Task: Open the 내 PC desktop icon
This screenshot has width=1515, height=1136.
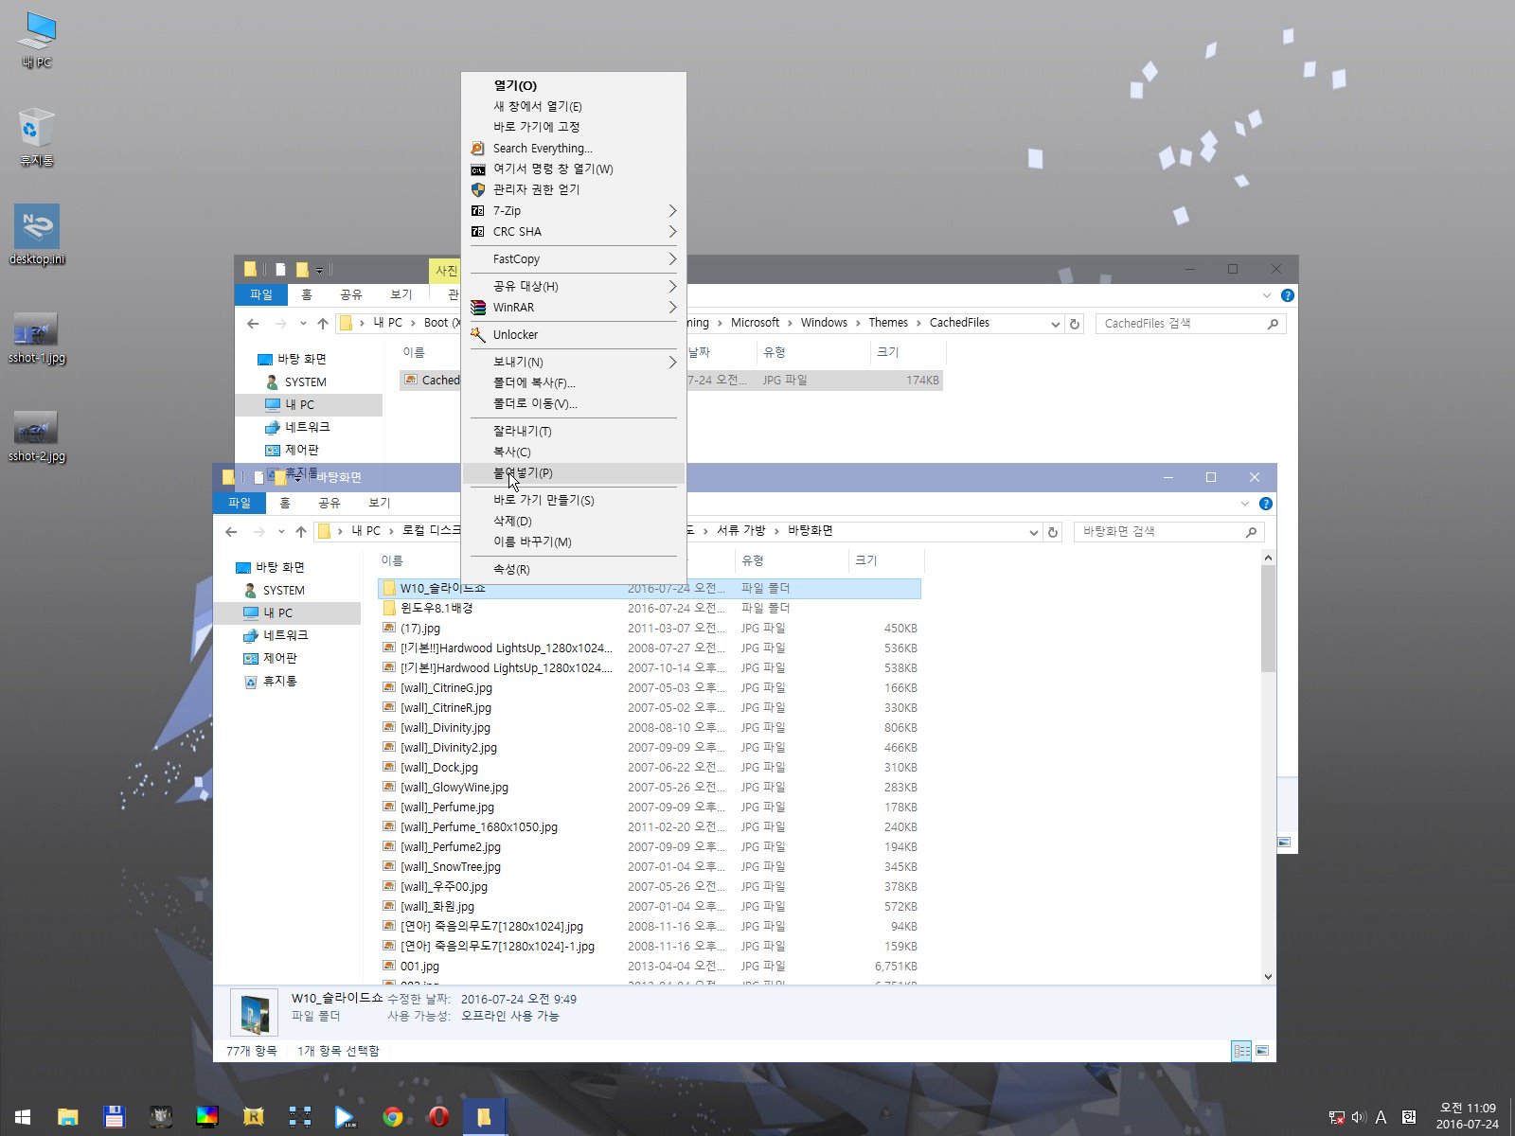Action: [37, 41]
